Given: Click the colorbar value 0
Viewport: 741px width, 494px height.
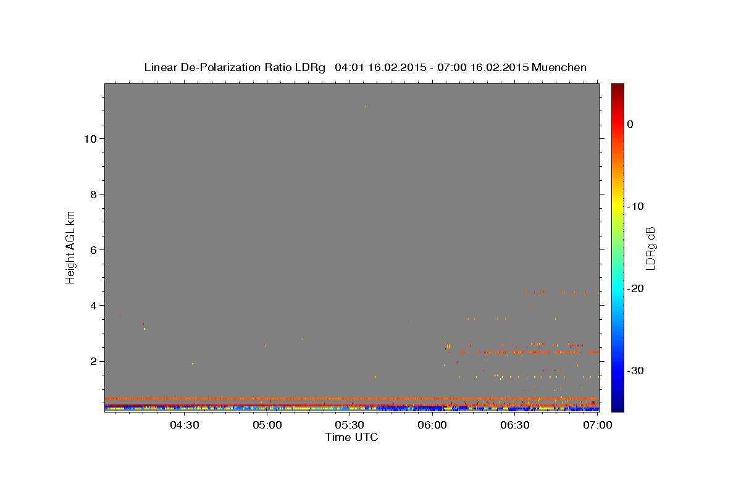Looking at the screenshot, I should click(630, 124).
